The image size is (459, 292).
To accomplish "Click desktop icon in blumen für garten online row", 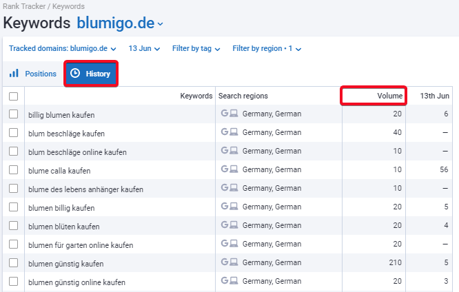I will [234, 243].
